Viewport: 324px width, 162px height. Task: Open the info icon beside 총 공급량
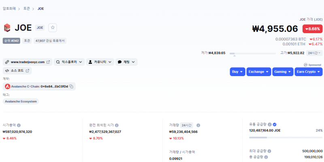click(266, 157)
